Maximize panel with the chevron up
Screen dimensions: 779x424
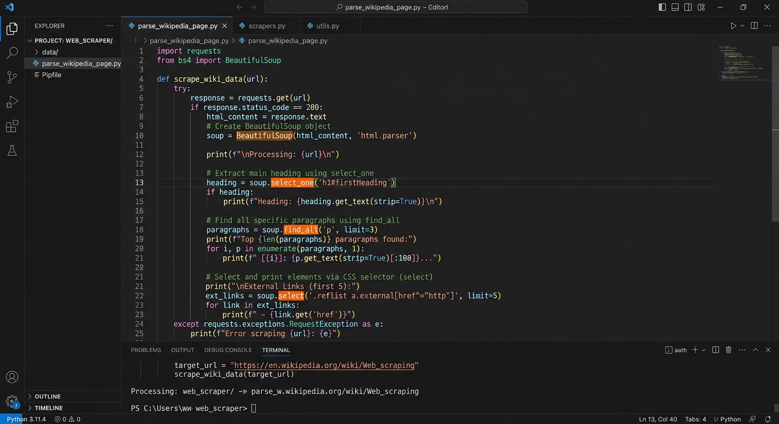(x=755, y=350)
